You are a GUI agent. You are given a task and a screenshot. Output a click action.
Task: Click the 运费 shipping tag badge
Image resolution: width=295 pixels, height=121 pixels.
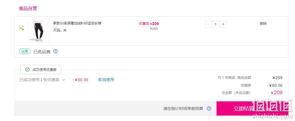click(x=25, y=51)
